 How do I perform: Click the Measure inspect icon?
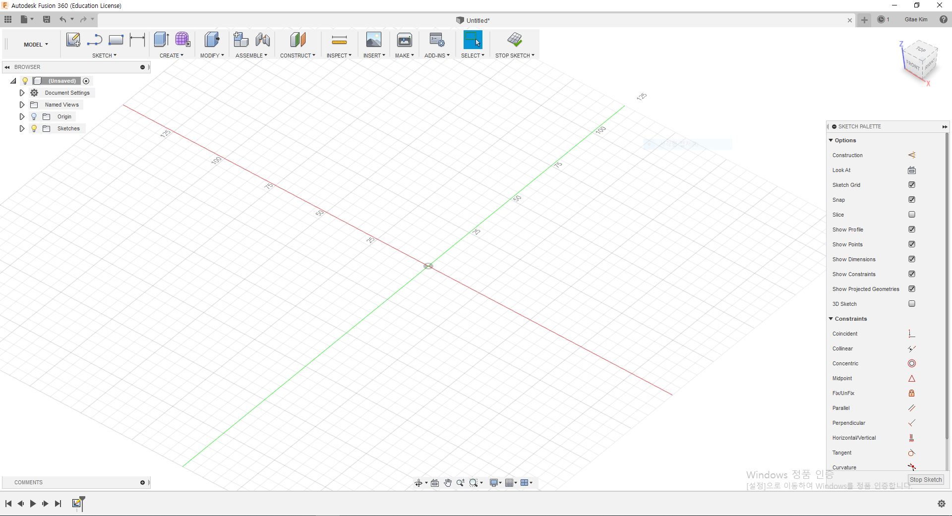point(339,40)
